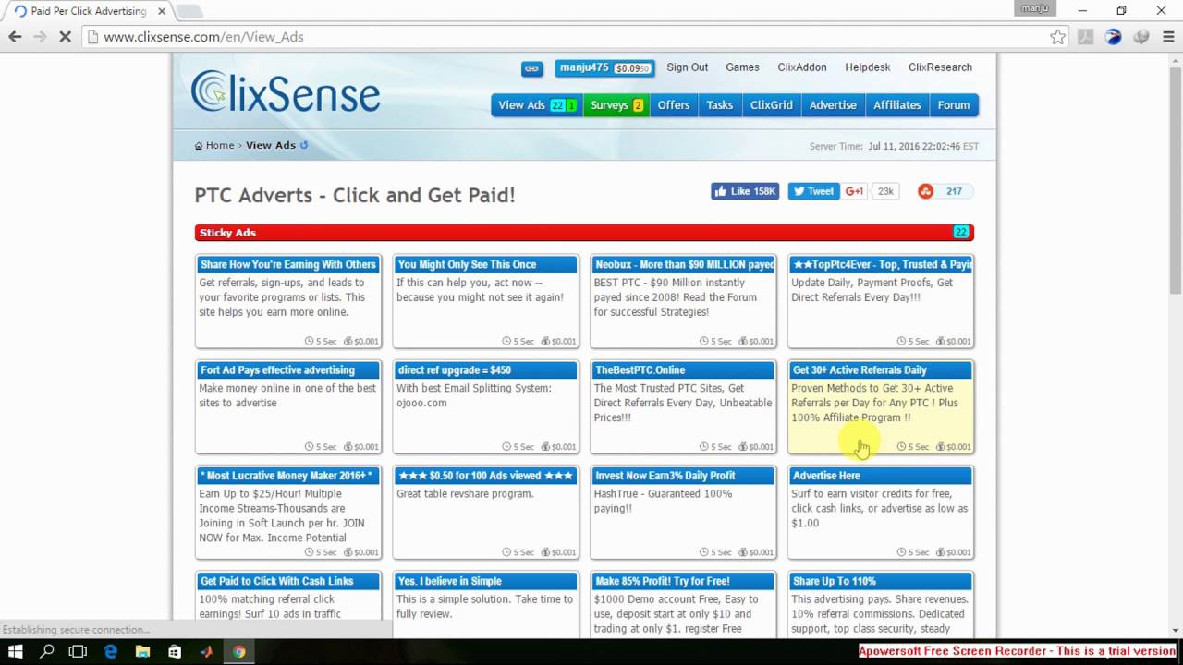Click the Chrome icon on the taskbar
The height and width of the screenshot is (665, 1183).
click(x=239, y=651)
